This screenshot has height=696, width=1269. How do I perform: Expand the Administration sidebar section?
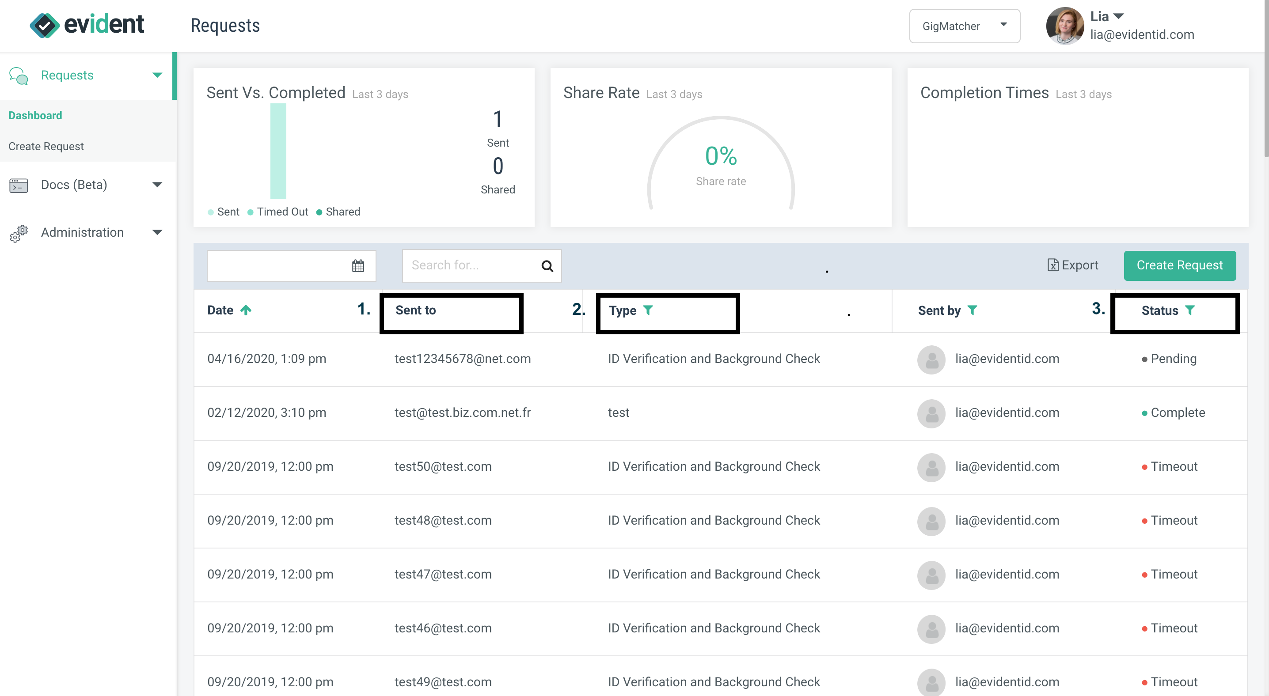(x=157, y=232)
